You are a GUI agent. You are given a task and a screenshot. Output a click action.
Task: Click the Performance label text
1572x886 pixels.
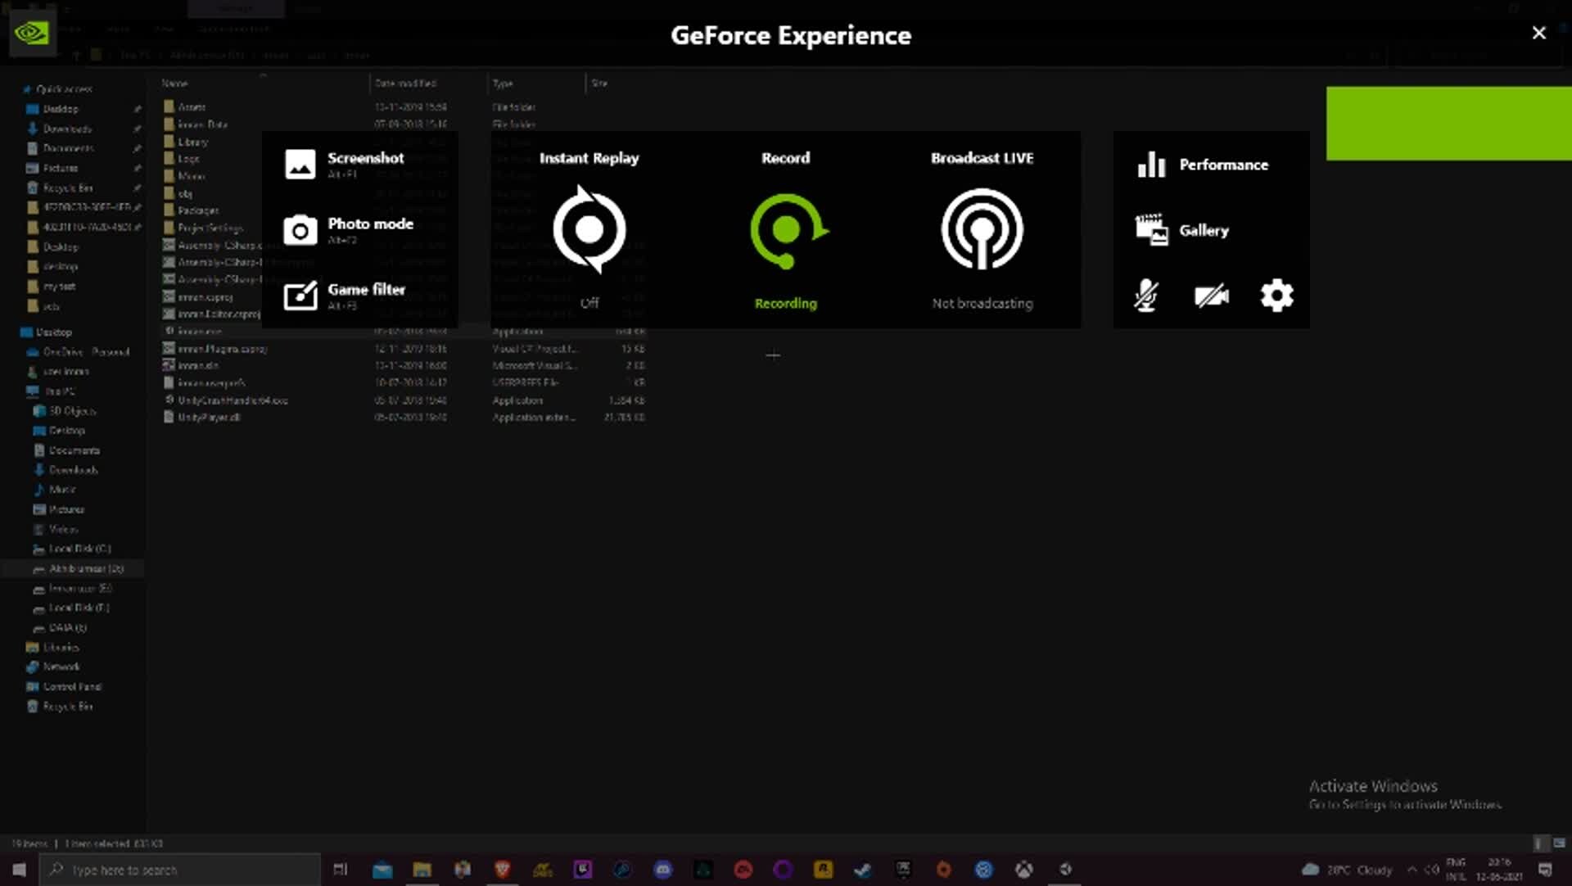coord(1223,165)
